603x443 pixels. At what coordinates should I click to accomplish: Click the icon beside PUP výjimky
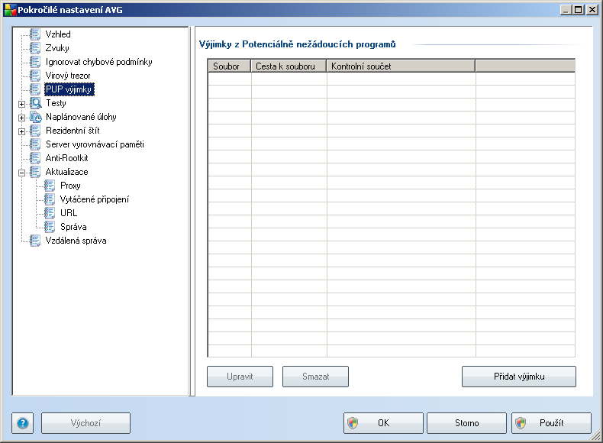tap(35, 89)
